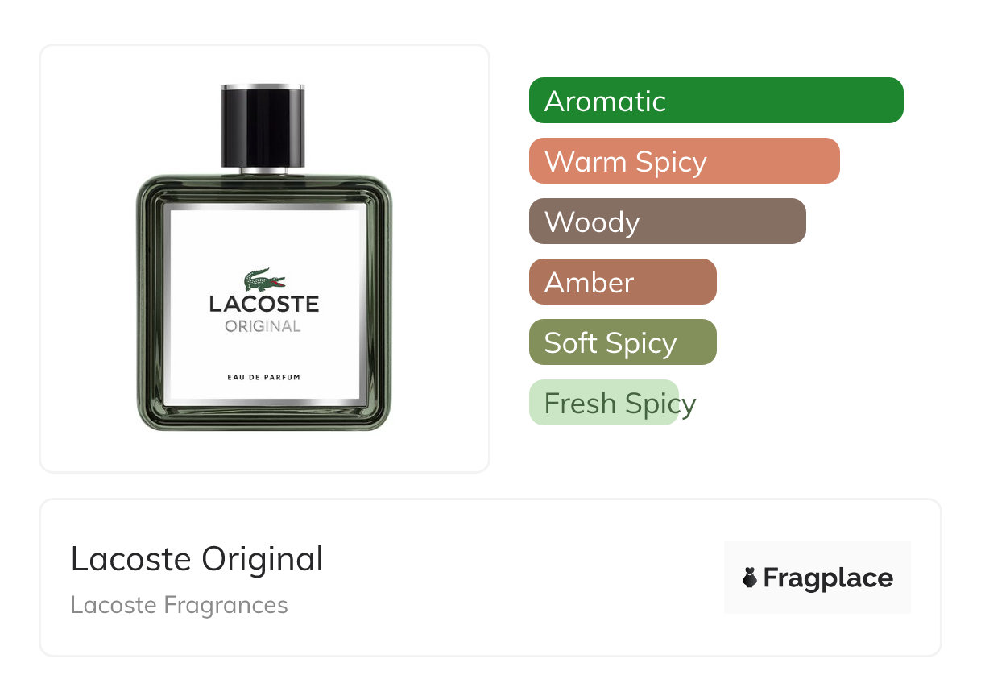The image size is (981, 696).
Task: Open the Lacoste Fragrances brand link
Action: [x=179, y=605]
